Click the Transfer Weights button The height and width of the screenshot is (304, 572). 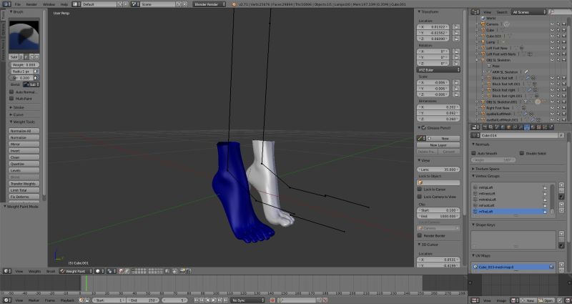tap(24, 184)
